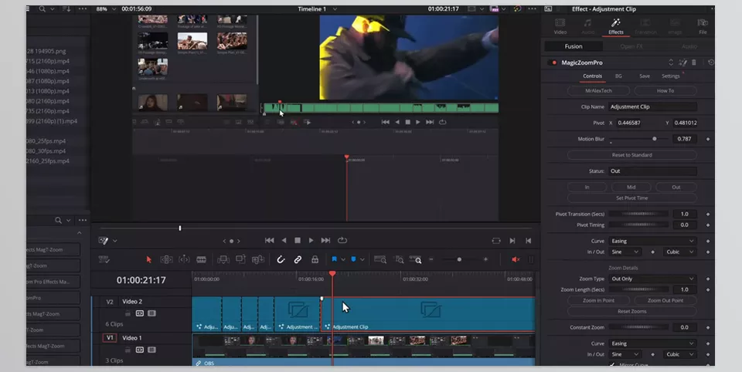Click the MrAlexTech button
This screenshot has height=372, width=742.
click(x=598, y=91)
